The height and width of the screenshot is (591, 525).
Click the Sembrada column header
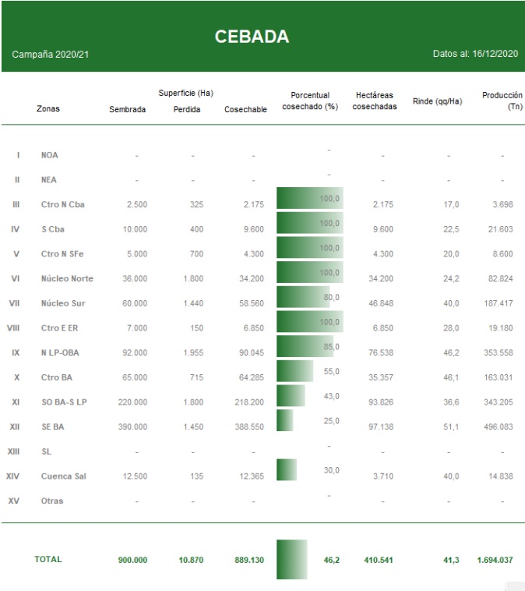point(127,110)
